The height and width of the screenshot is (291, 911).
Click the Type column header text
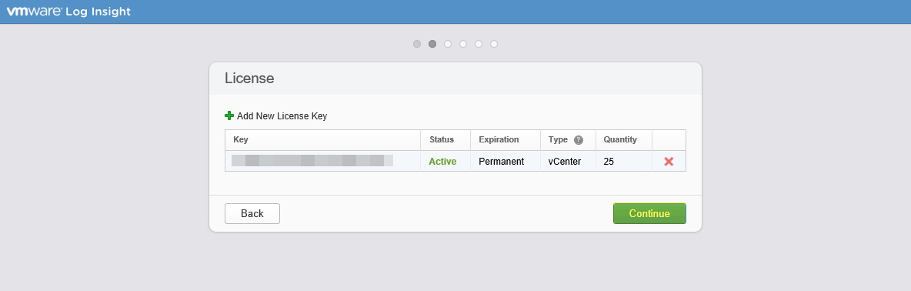[558, 140]
